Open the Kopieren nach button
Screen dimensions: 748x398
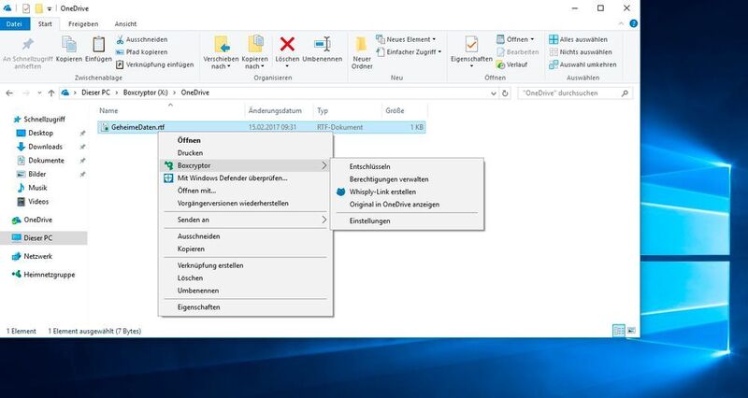254,52
